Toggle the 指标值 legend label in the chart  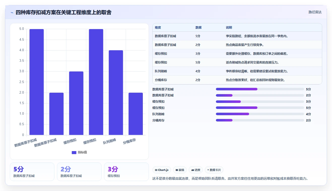(82, 152)
